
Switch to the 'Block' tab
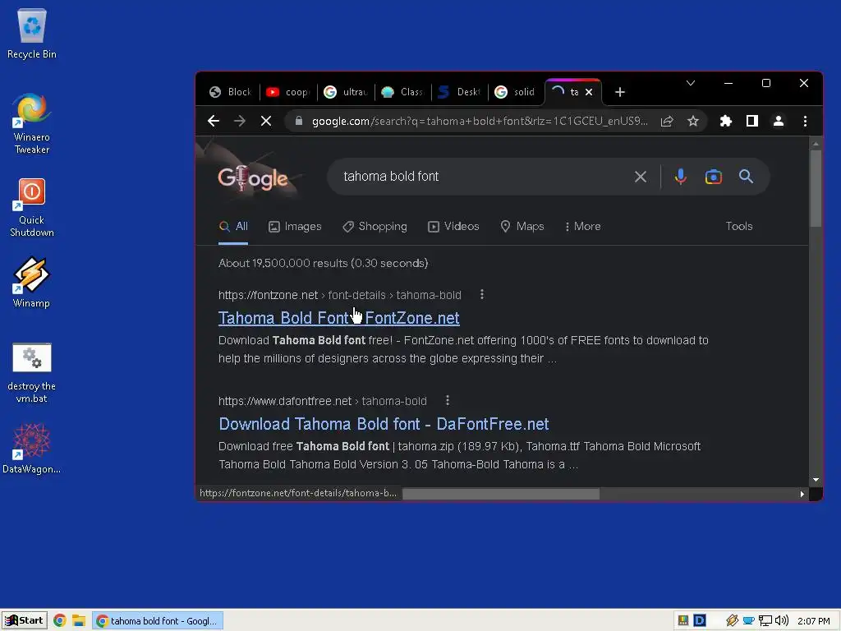231,92
